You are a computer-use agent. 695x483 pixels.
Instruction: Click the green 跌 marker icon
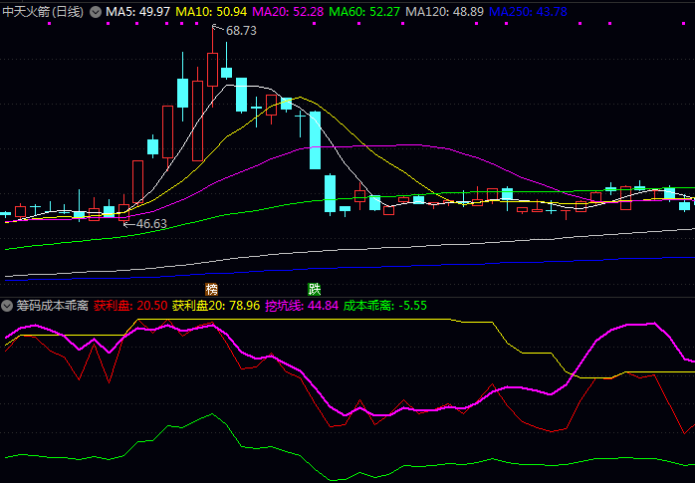[x=315, y=289]
